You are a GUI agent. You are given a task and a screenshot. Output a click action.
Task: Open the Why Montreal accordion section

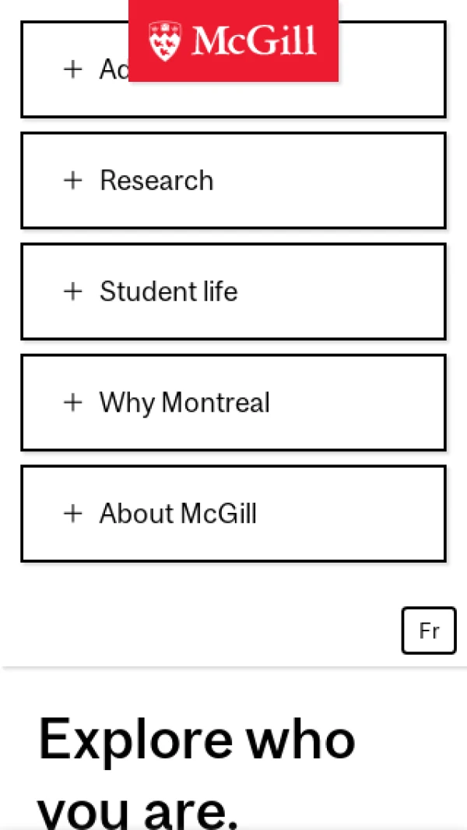click(350, 402)
